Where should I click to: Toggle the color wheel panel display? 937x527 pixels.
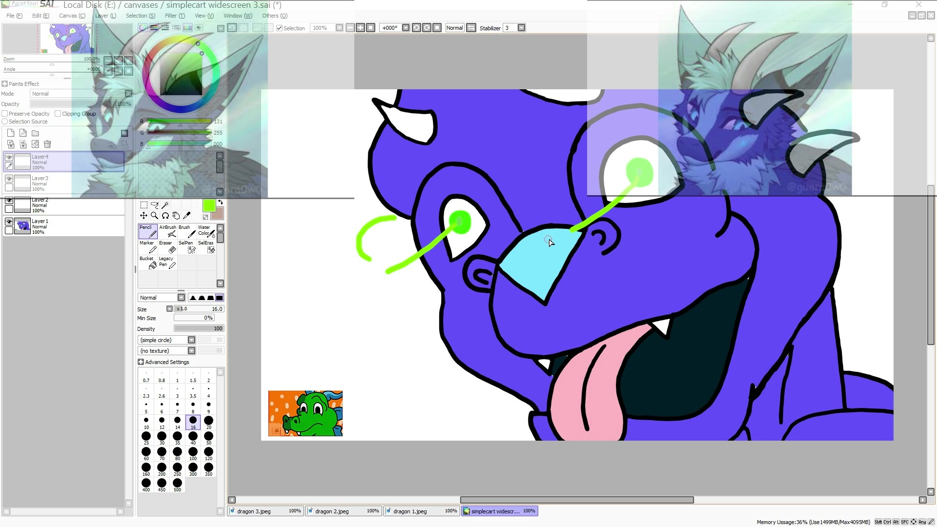[143, 28]
